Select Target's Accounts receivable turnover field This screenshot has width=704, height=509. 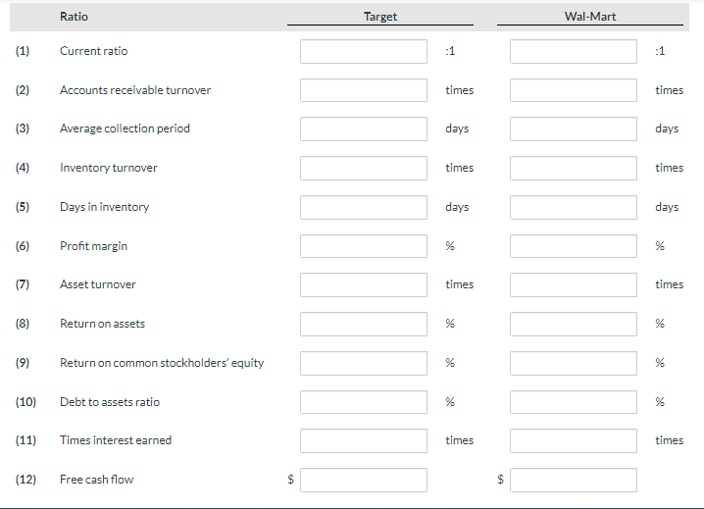[364, 90]
